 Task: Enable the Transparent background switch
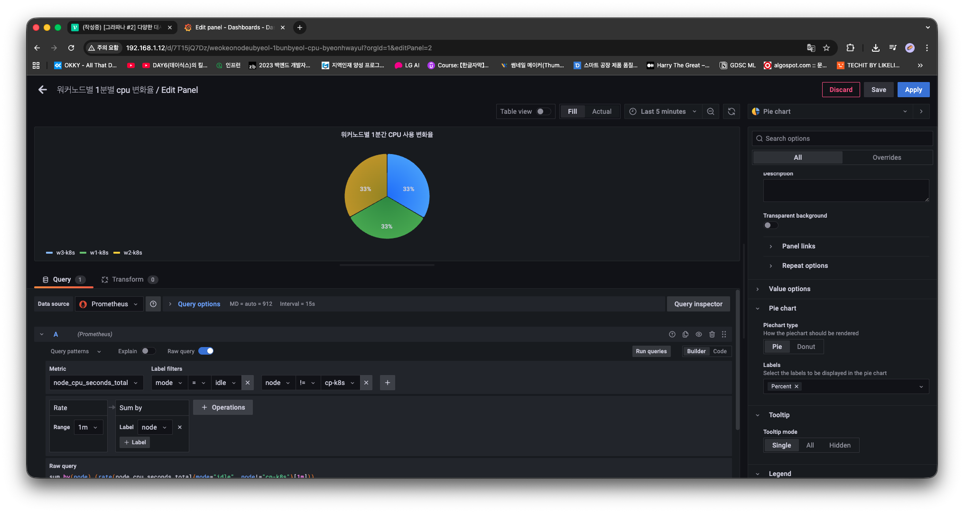[x=770, y=225]
